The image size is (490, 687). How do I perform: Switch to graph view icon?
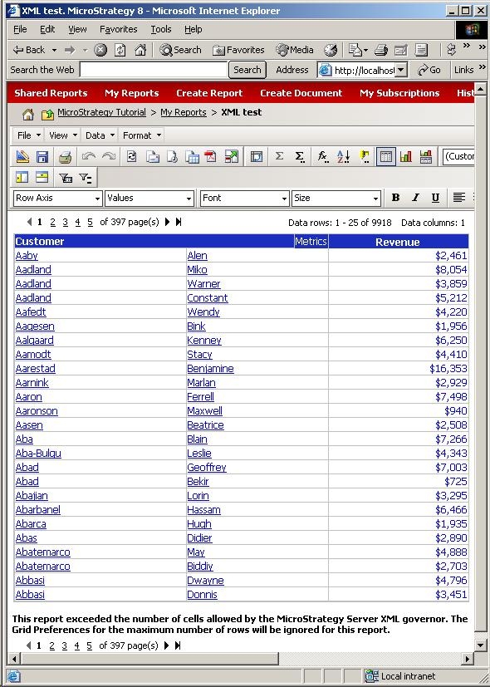pyautogui.click(x=406, y=157)
